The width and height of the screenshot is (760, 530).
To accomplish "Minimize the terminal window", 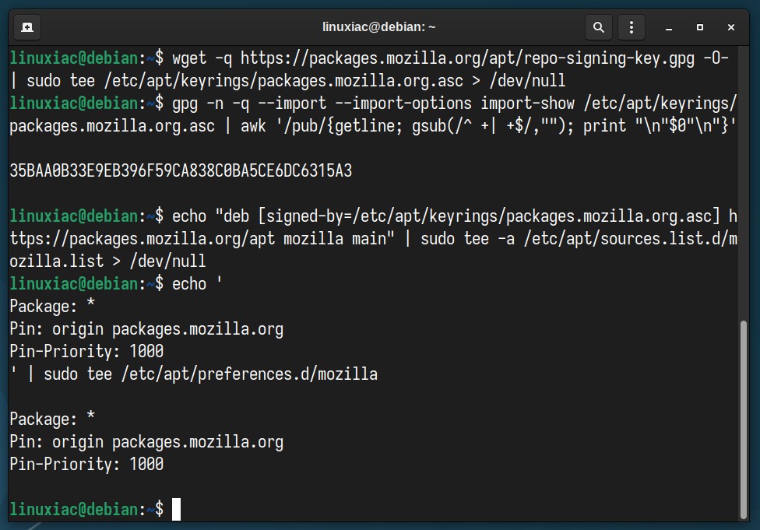I will [x=669, y=27].
